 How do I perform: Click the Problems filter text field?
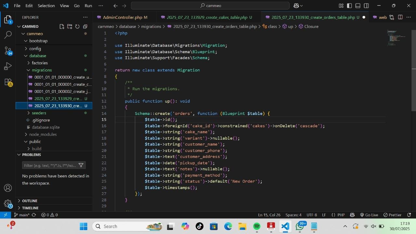click(50, 165)
